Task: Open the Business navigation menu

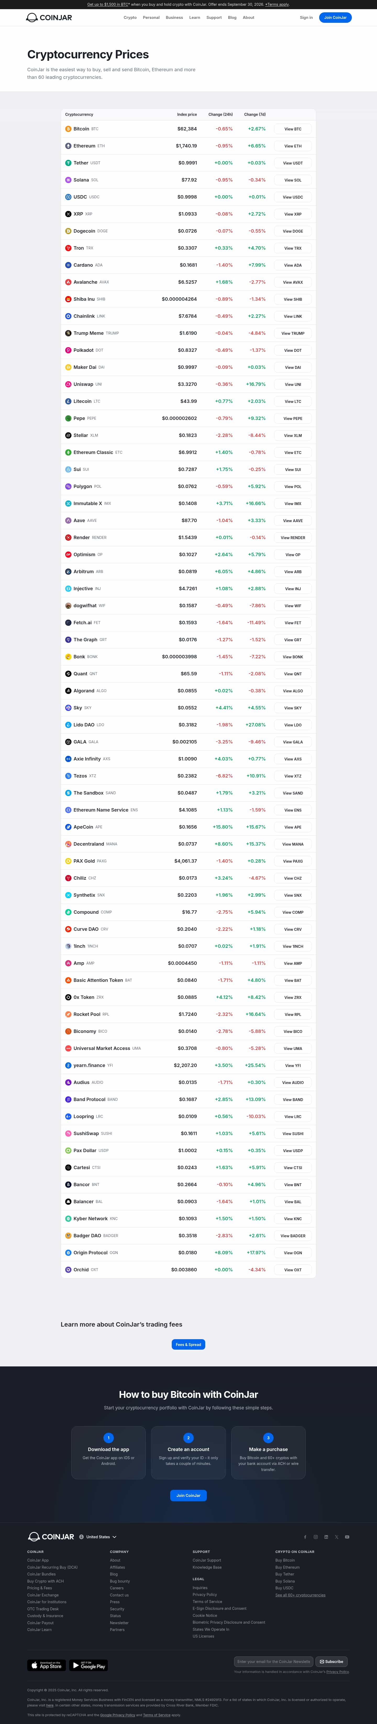Action: coord(174,17)
